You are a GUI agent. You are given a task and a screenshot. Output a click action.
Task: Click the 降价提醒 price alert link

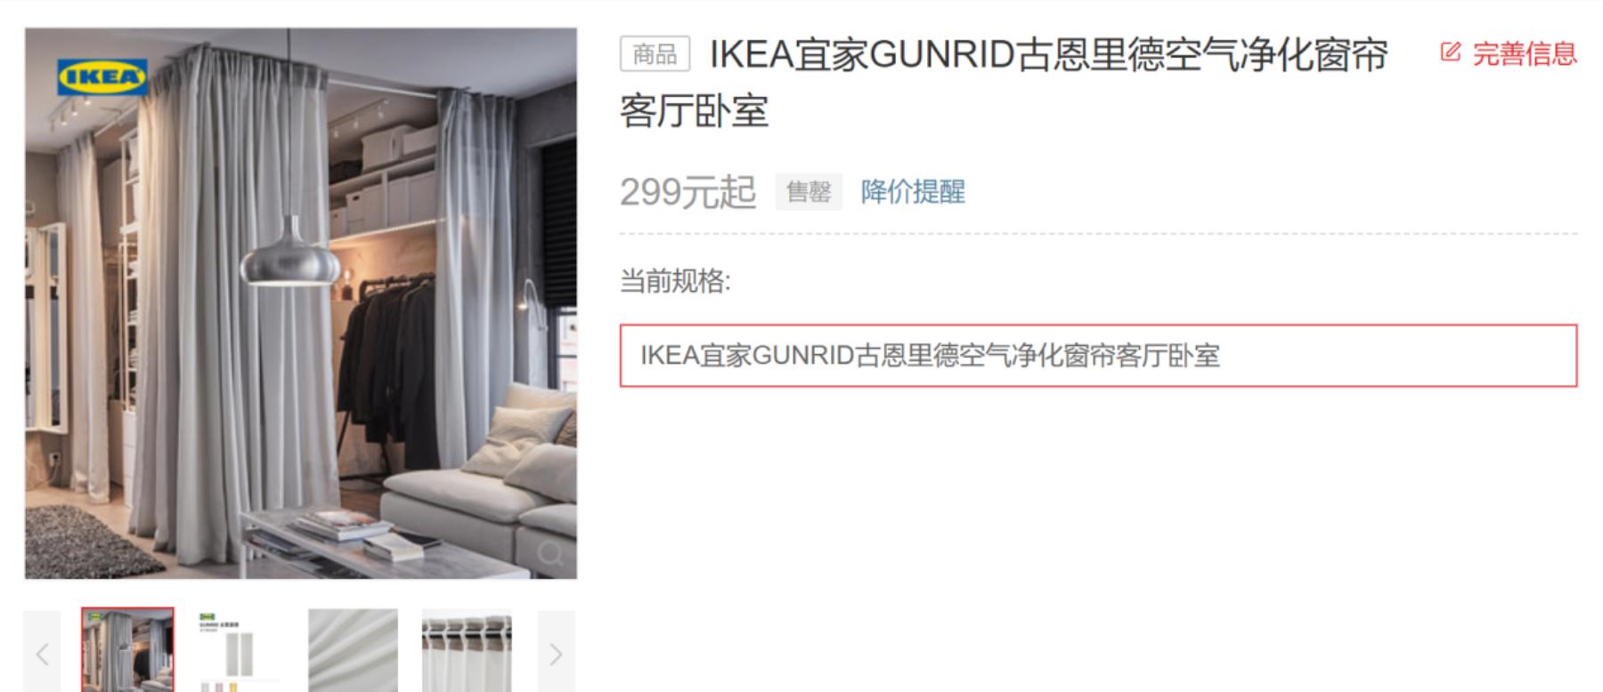913,191
